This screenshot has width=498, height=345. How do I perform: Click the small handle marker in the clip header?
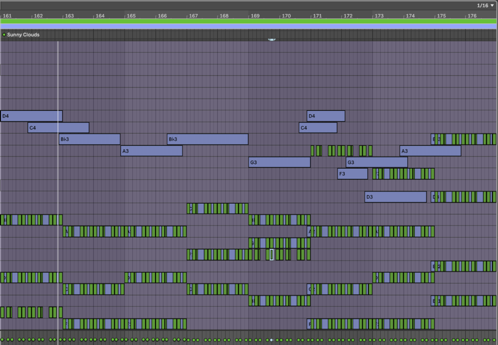(272, 39)
